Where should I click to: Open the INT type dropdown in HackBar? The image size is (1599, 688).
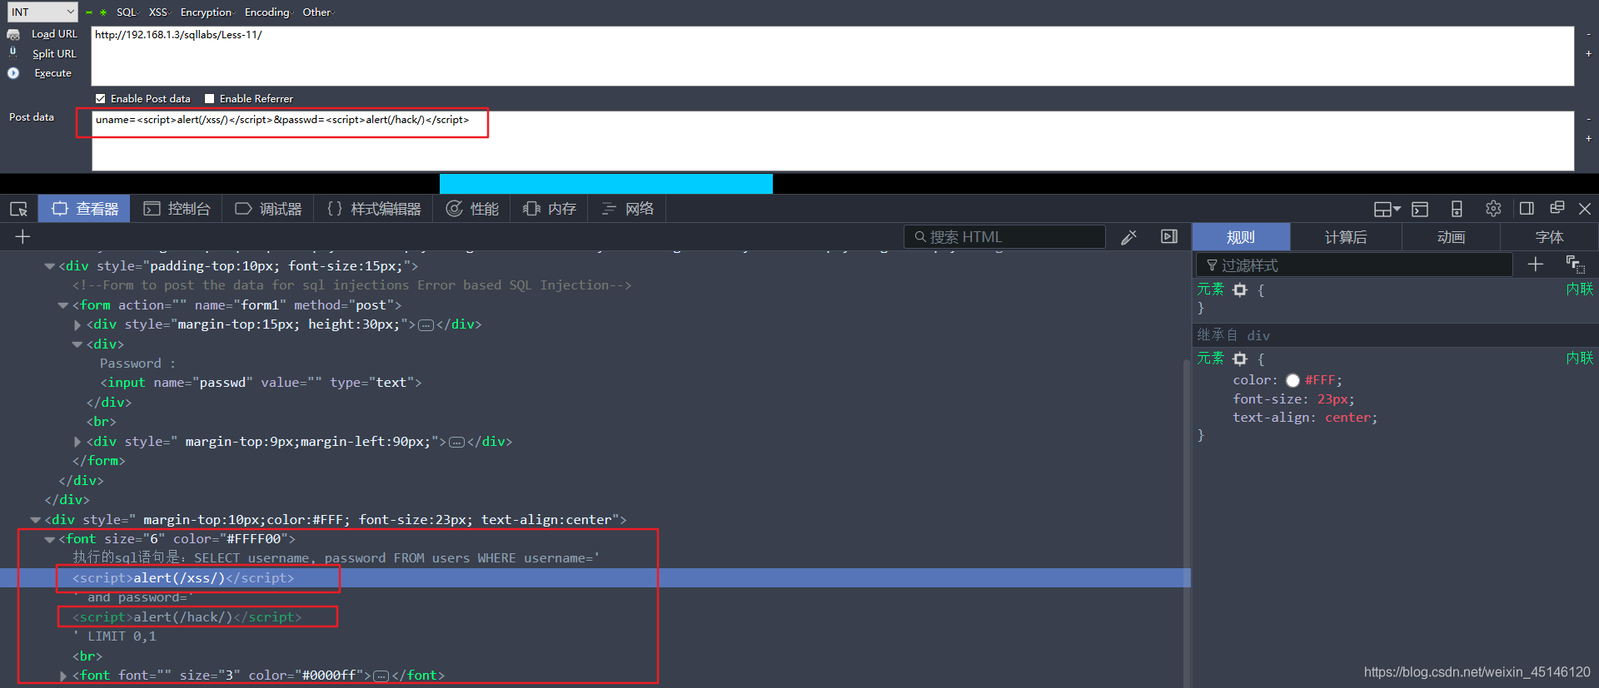coord(42,12)
